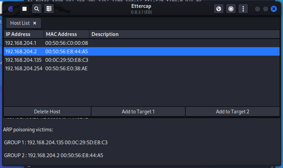283x168 pixels.
Task: Click Add to Target 1 button
Action: [x=138, y=112]
